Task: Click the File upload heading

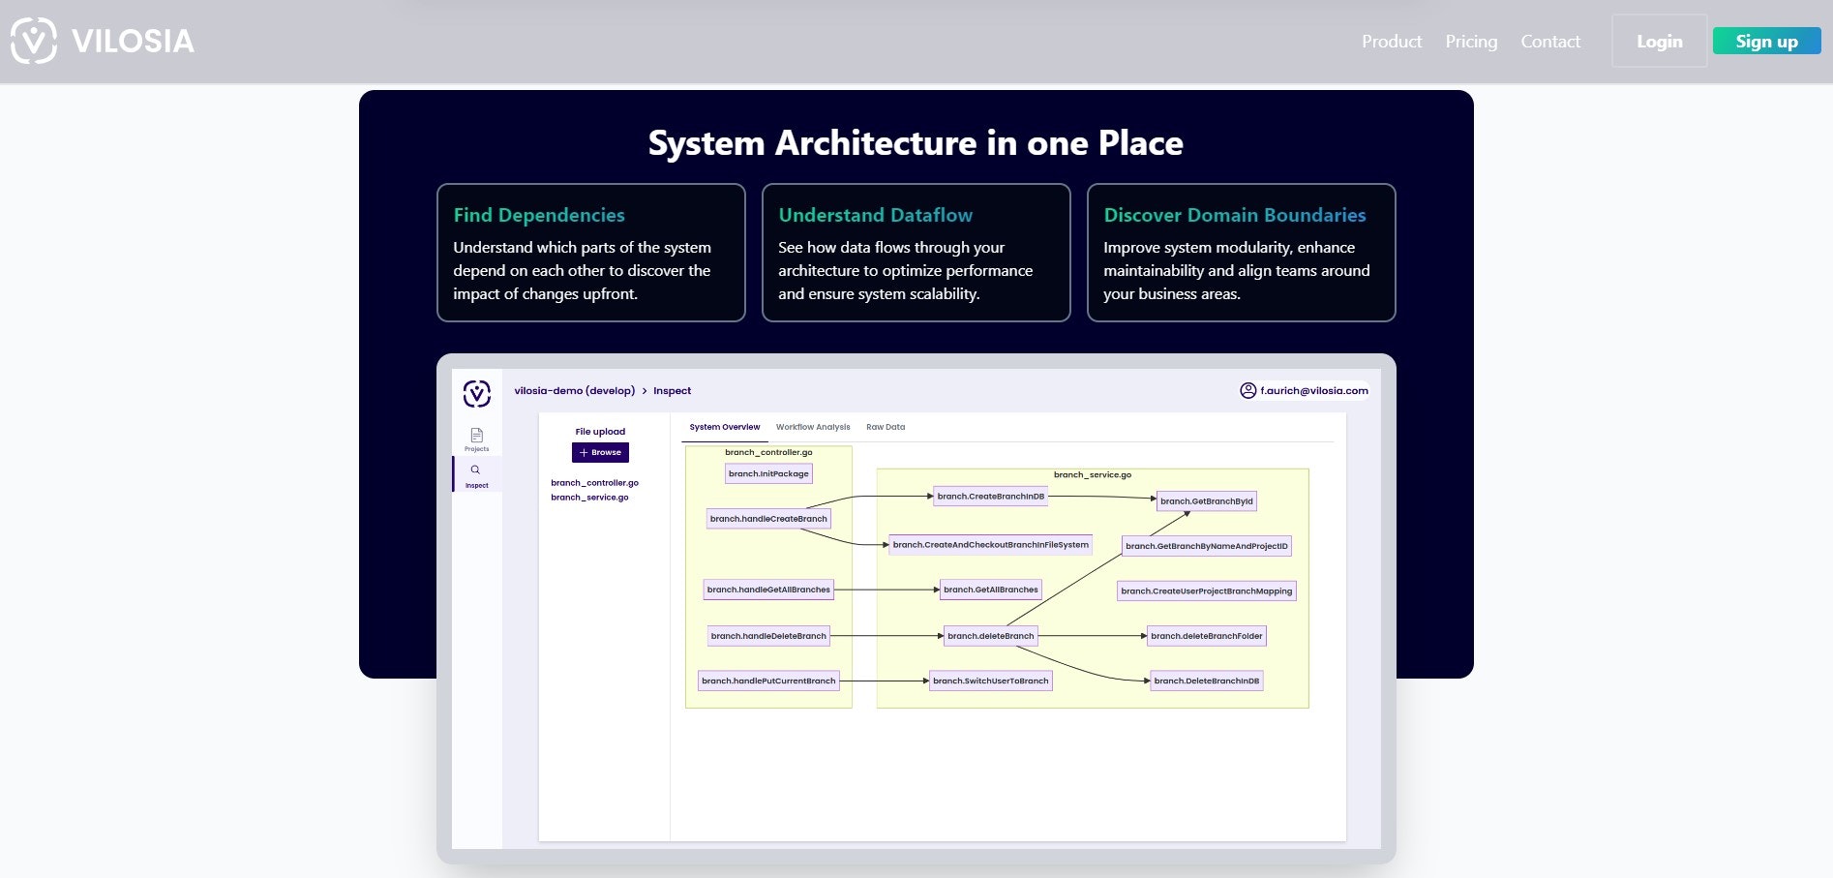Action: pos(600,432)
